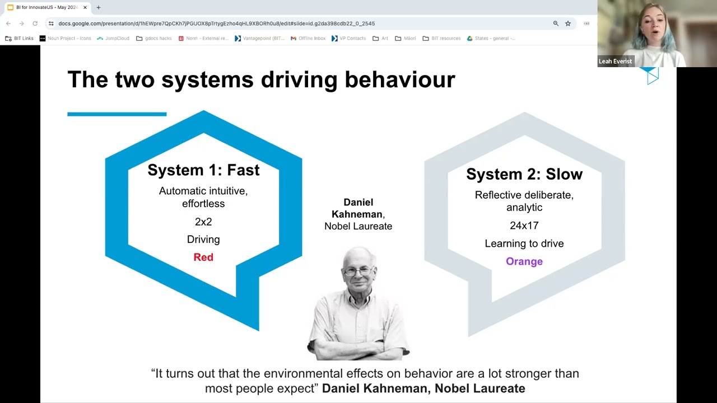Click the '24x17' text
The width and height of the screenshot is (717, 403).
coord(524,226)
